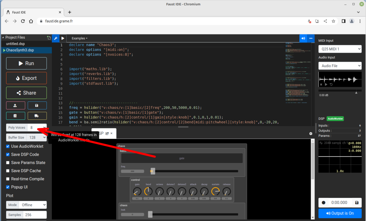Click the browser address bar URL
This screenshot has height=221, width=366.
(x=59, y=21)
